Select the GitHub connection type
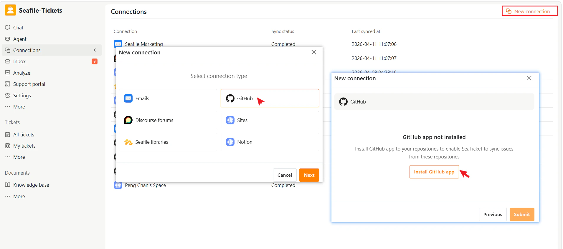This screenshot has height=249, width=563. pos(270,98)
